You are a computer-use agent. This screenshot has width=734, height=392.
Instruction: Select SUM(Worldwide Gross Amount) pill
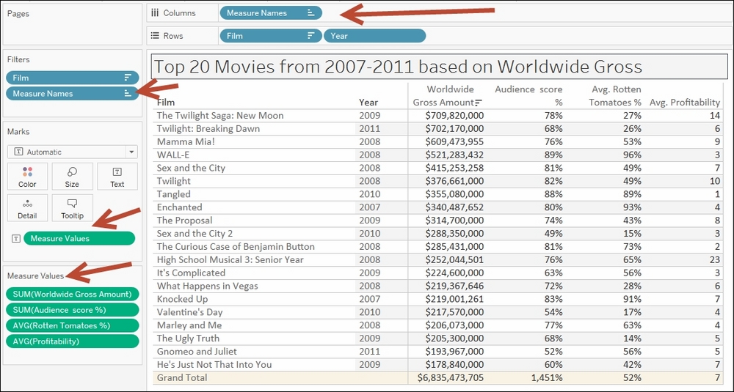point(73,294)
